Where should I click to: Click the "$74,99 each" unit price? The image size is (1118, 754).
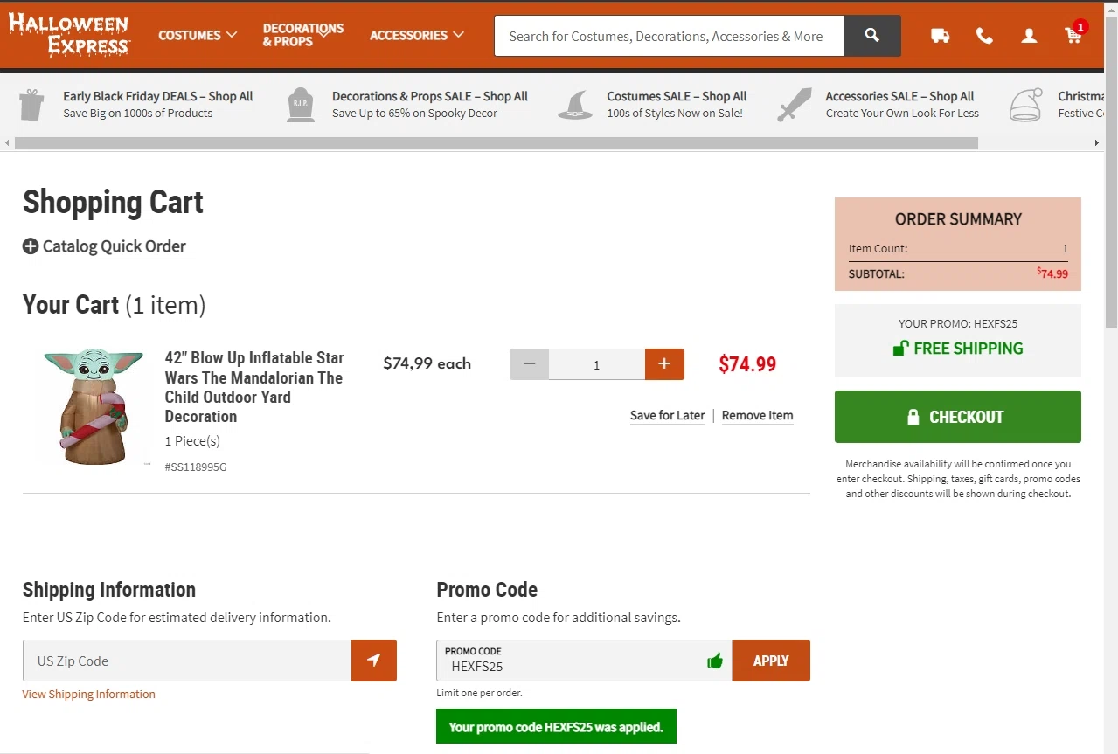coord(427,363)
